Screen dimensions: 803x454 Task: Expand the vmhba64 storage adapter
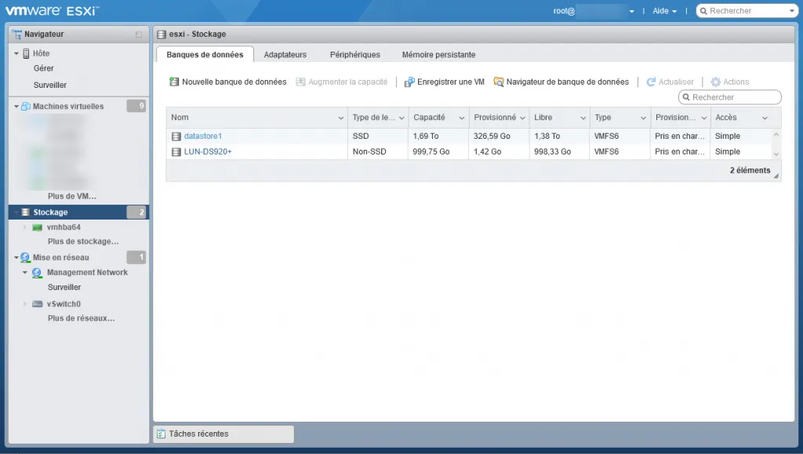[25, 227]
